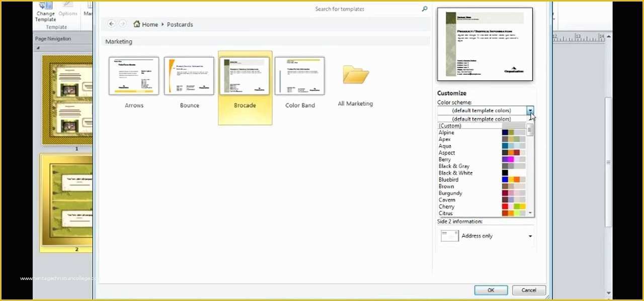This screenshot has width=644, height=301.
Task: Click the Change Template button
Action: click(45, 12)
